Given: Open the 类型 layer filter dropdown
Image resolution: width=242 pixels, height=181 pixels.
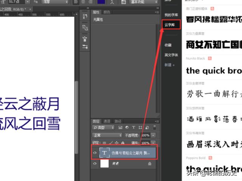Looking at the screenshot, I should [104, 127].
